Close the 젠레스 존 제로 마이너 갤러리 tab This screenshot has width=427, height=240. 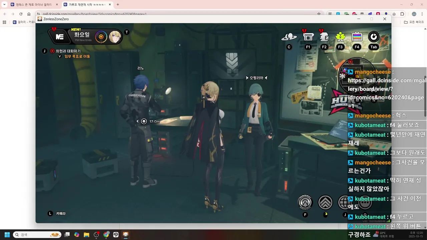coord(57,5)
